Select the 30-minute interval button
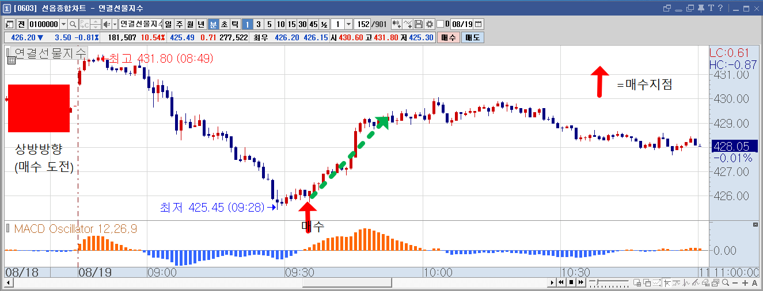Viewport: 763px width, 291px height. coord(302,24)
